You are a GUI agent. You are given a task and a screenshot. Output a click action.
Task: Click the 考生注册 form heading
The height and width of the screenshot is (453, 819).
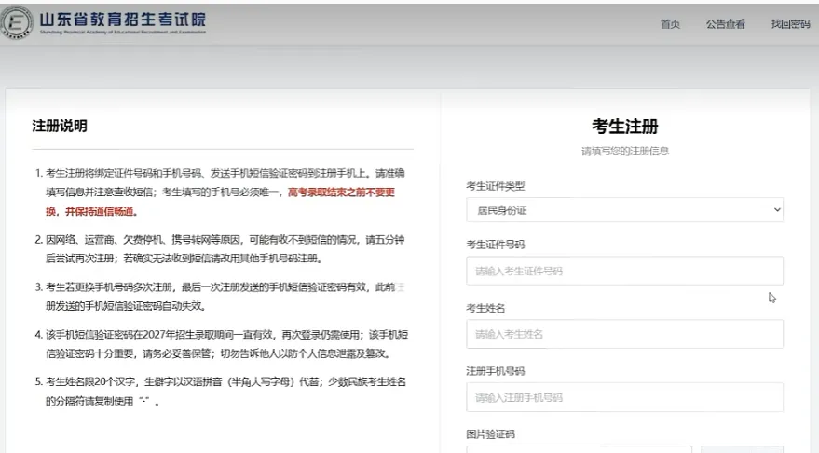click(624, 127)
